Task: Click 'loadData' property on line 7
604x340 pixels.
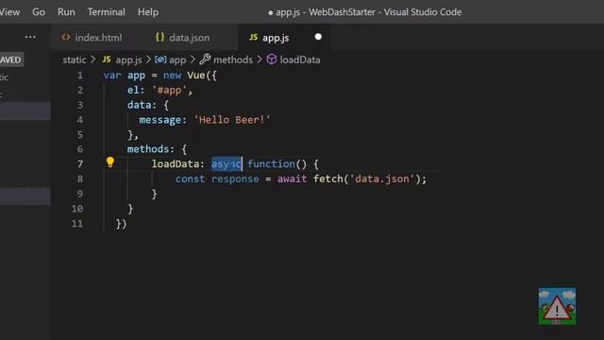Action: [175, 163]
